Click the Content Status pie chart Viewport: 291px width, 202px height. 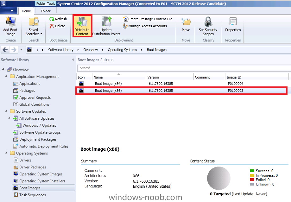[x=218, y=178]
